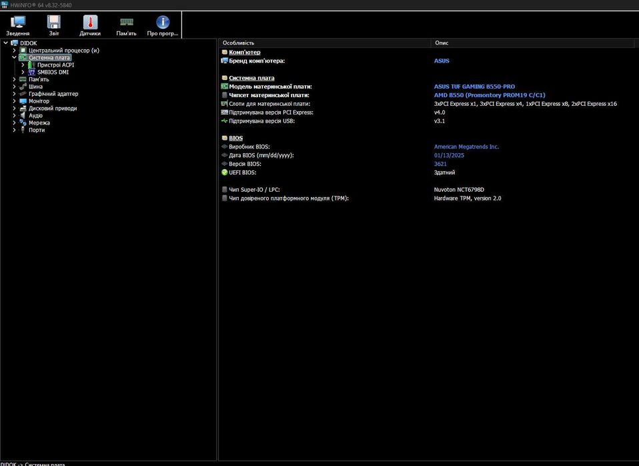Expand the Порти node arrow
639x466 pixels.
tap(14, 130)
